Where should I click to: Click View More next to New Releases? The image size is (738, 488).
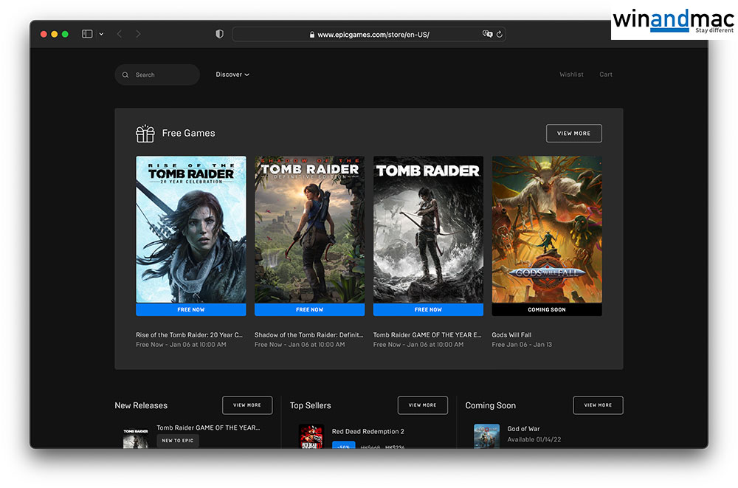(x=247, y=405)
